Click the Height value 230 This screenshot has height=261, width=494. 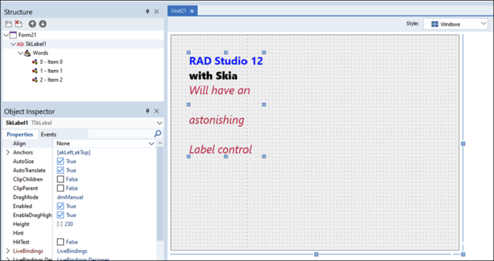[69, 224]
